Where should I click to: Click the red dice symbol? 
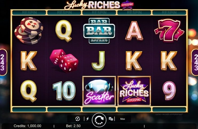click(x=64, y=61)
